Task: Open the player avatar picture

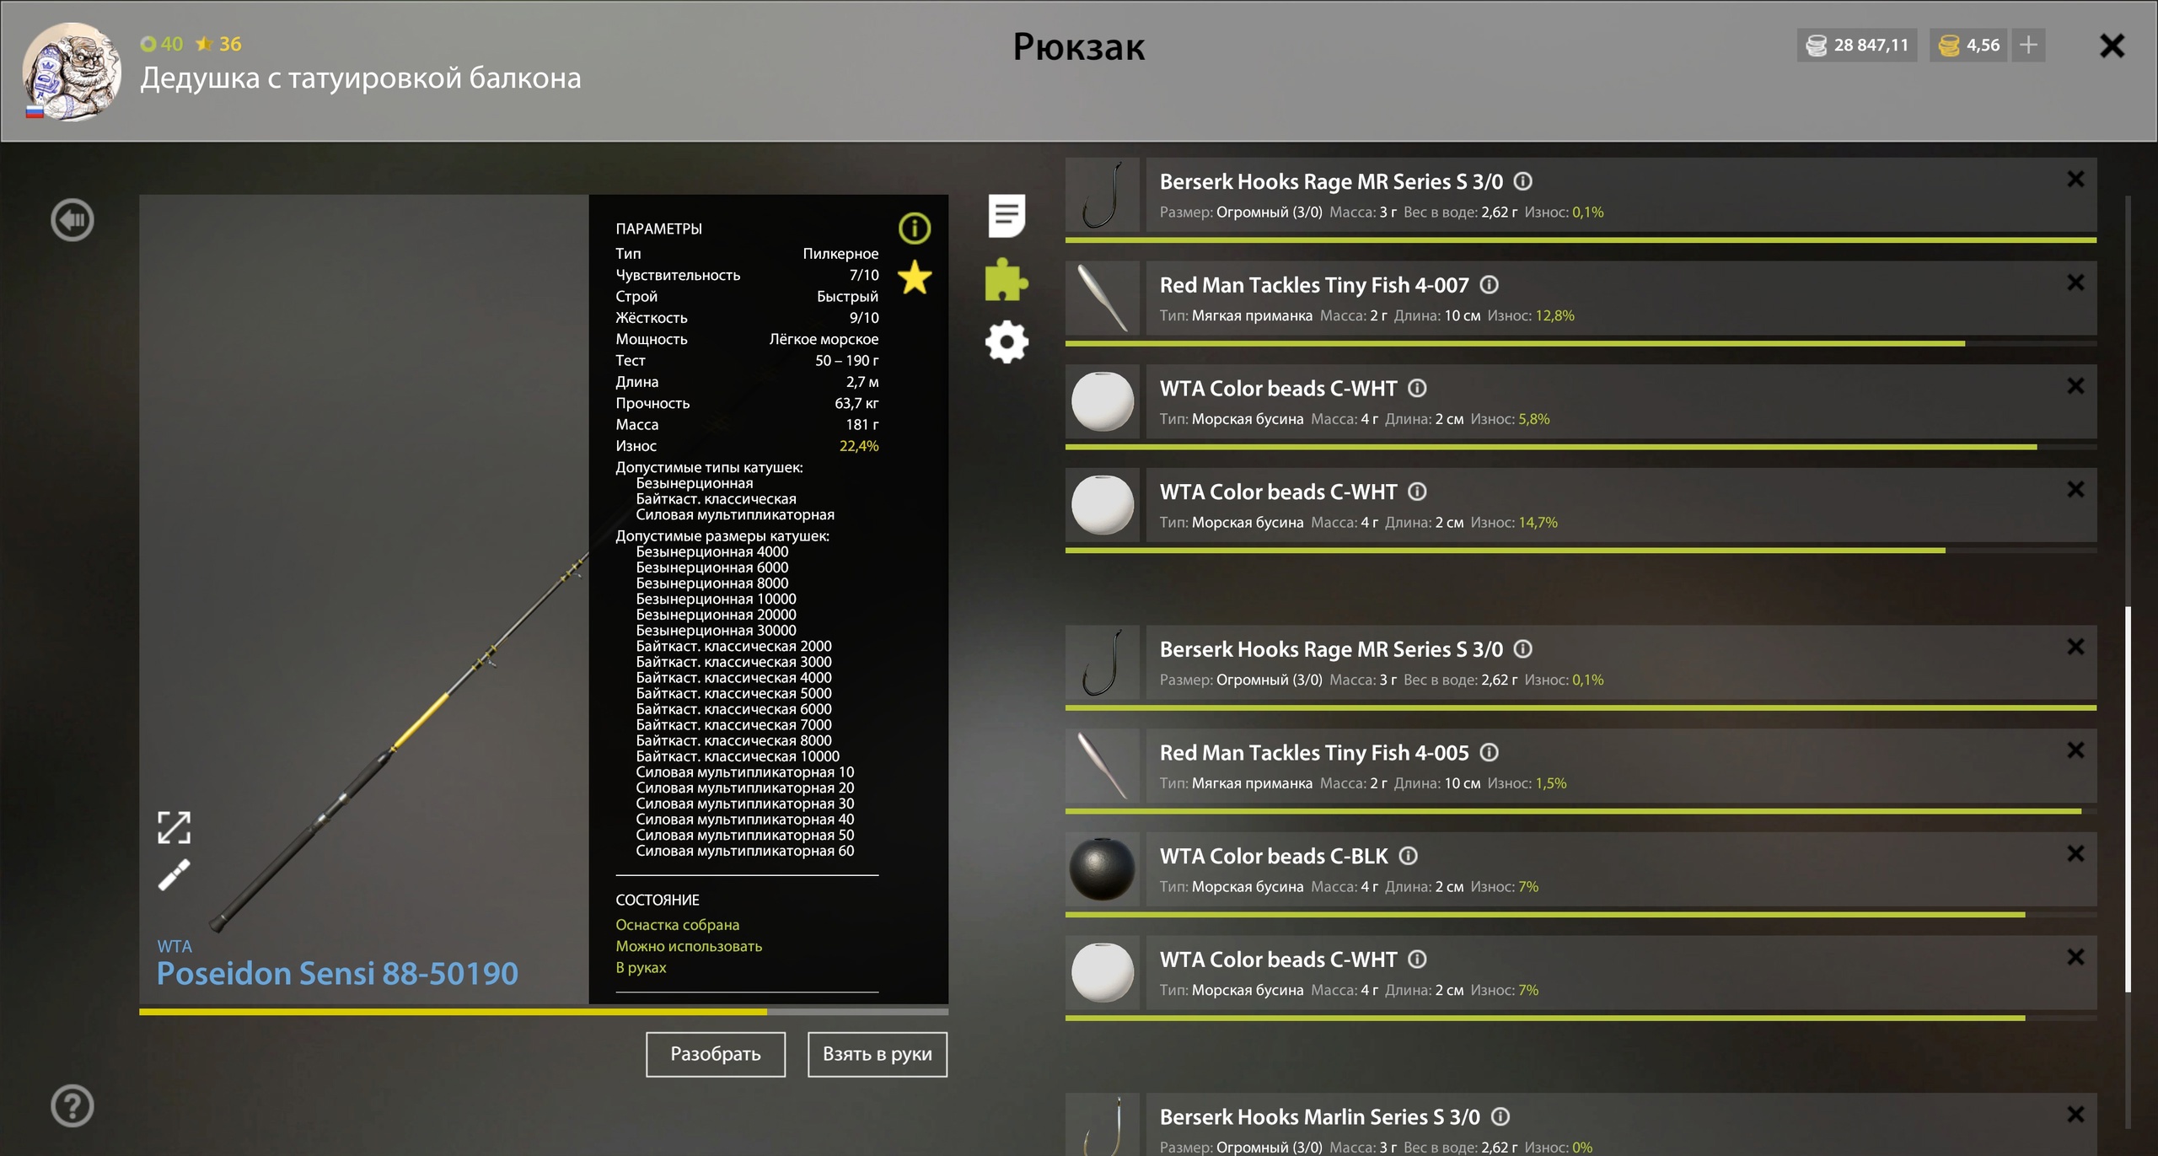Action: 71,72
